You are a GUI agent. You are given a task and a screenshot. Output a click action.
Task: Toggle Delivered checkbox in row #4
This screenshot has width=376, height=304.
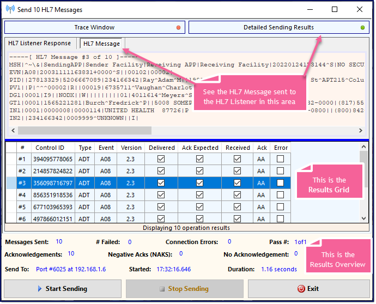[161, 195]
